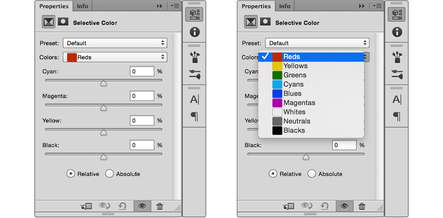Open the Preset dropdown in the left panel
This screenshot has height=218, width=443.
[x=115, y=43]
